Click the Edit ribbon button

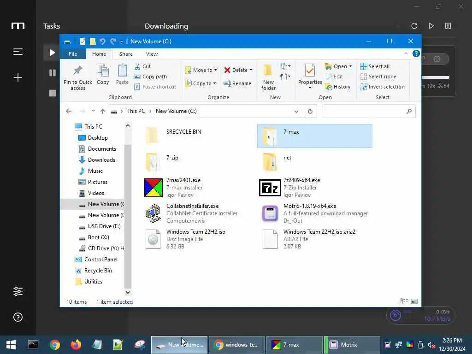[x=334, y=77]
